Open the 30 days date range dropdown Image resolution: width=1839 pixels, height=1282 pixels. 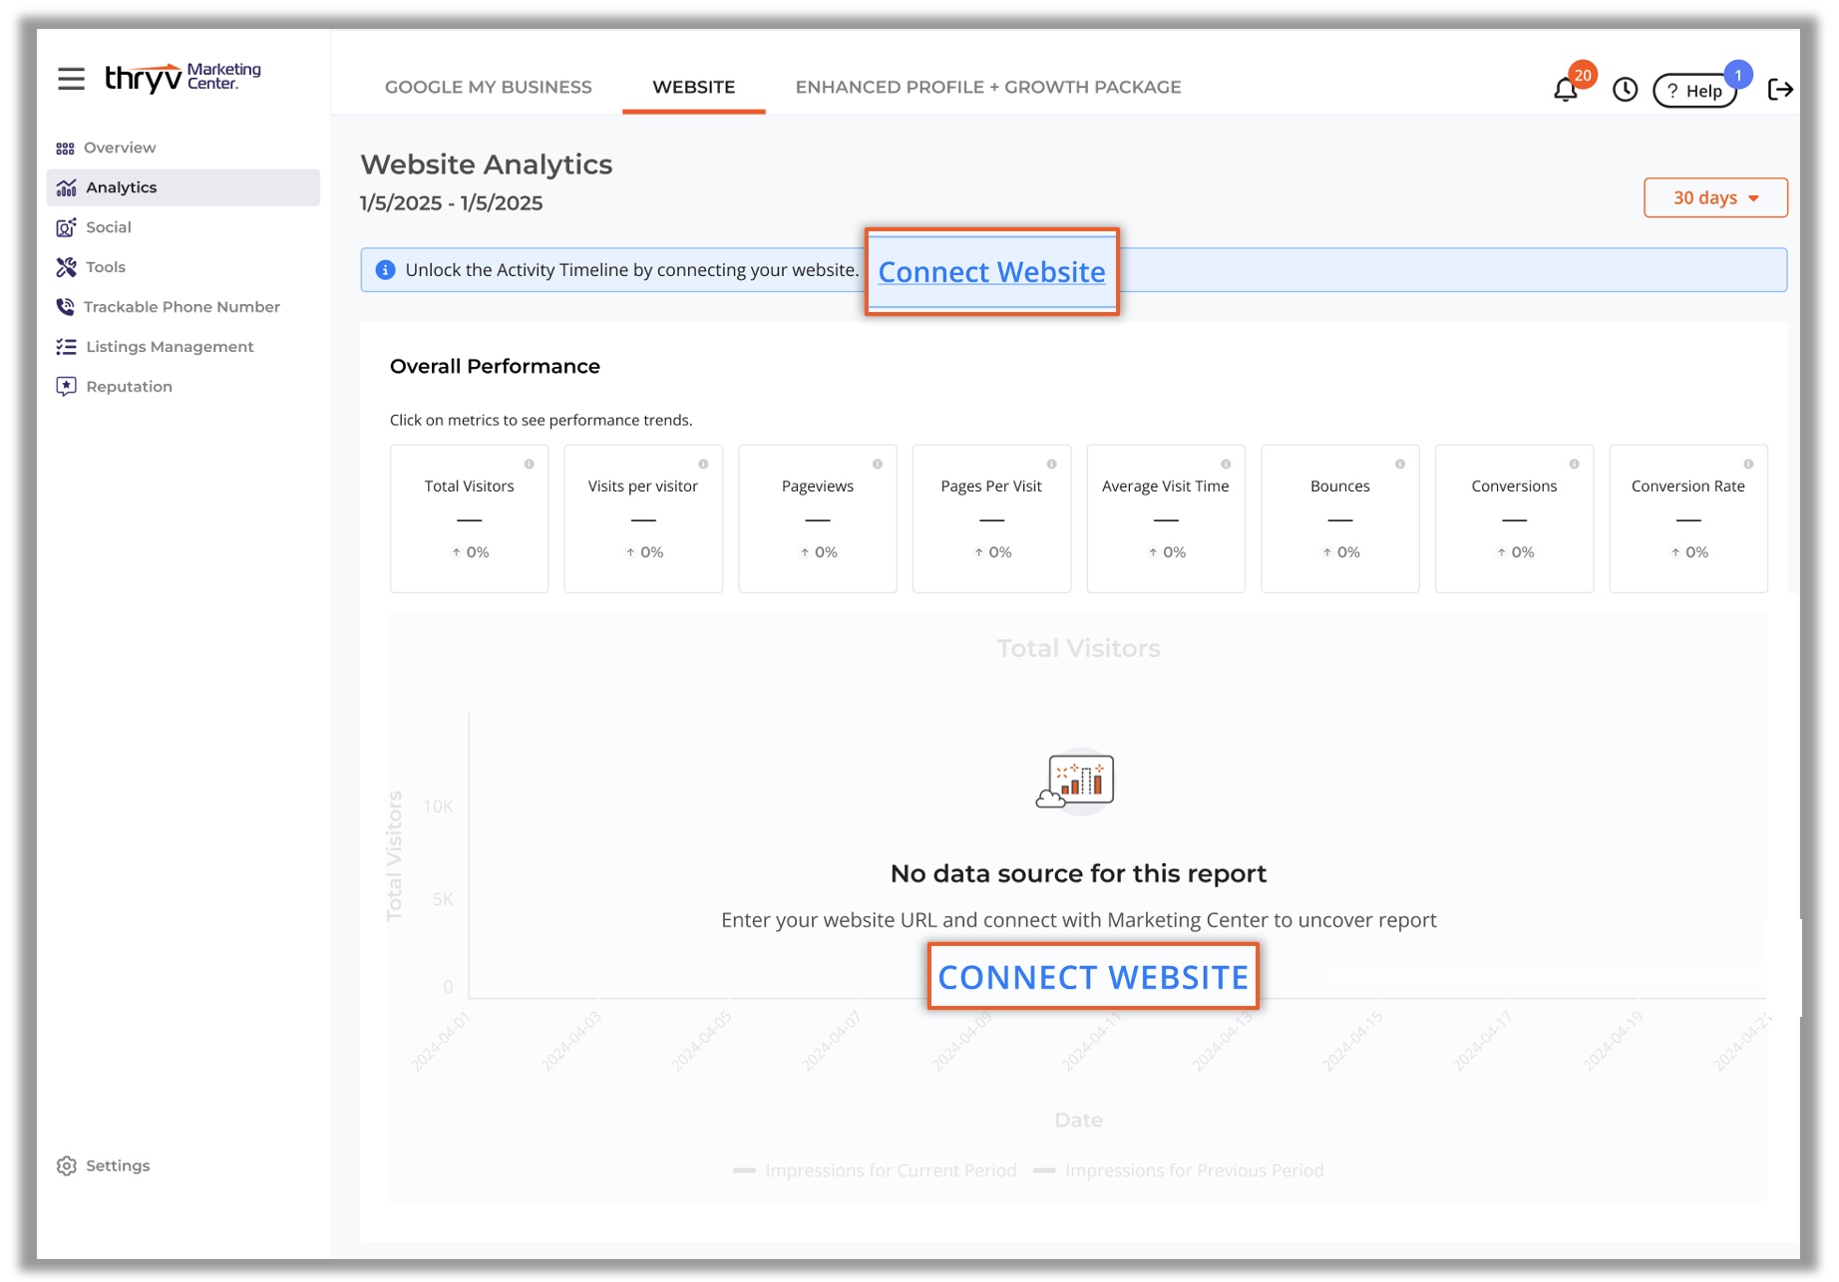1715,197
